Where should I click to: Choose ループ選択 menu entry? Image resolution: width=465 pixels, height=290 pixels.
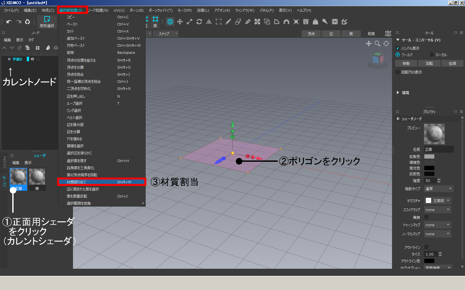102,103
